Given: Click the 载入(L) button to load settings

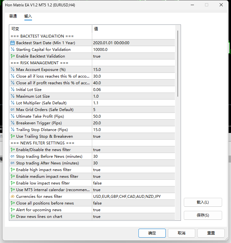Looking at the screenshot, I should pyautogui.click(x=203, y=202).
